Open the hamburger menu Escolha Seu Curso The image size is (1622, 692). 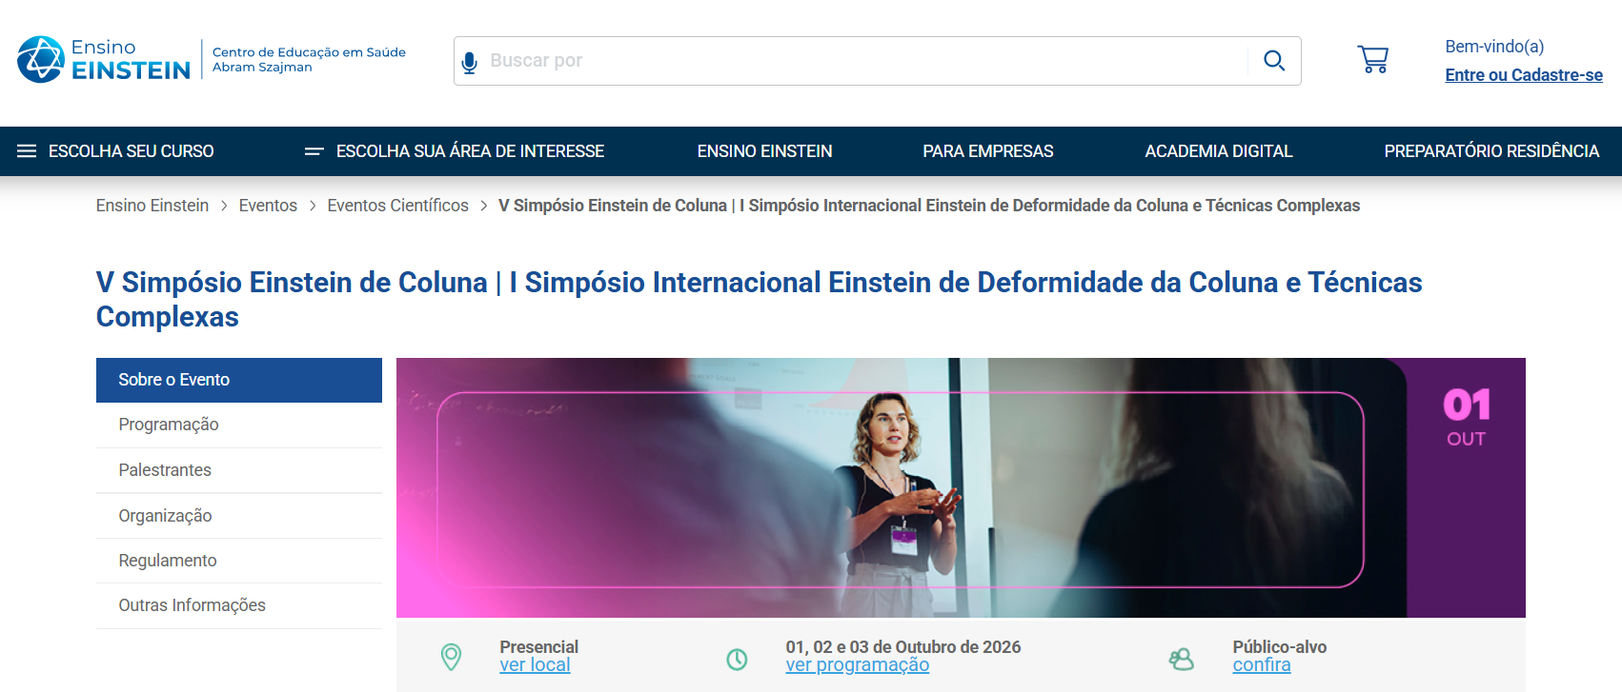coord(115,151)
